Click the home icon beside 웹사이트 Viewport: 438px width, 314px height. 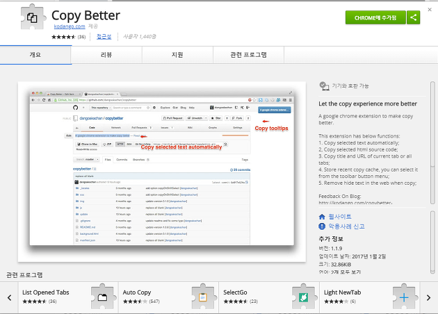tap(322, 217)
